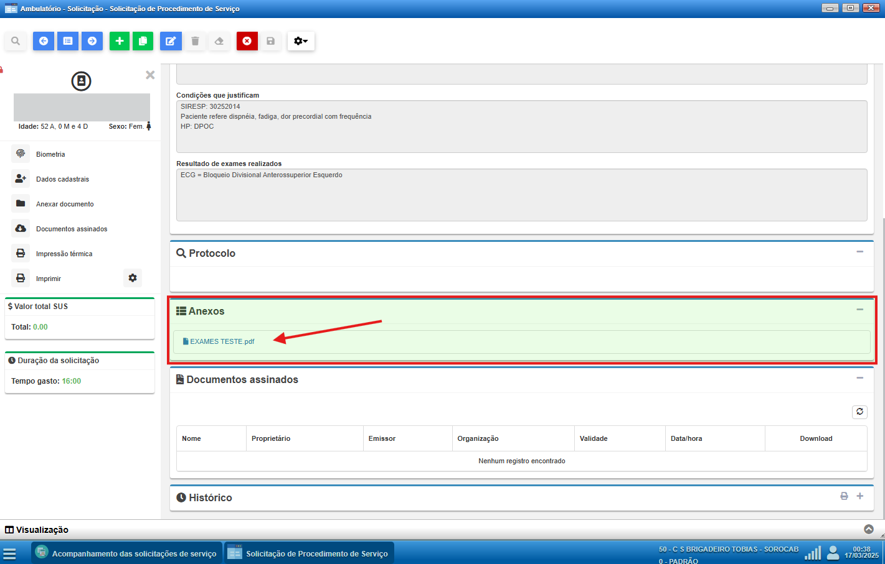Image resolution: width=885 pixels, height=564 pixels.
Task: Go to previous record with blue left arrow
Action: (x=44, y=41)
